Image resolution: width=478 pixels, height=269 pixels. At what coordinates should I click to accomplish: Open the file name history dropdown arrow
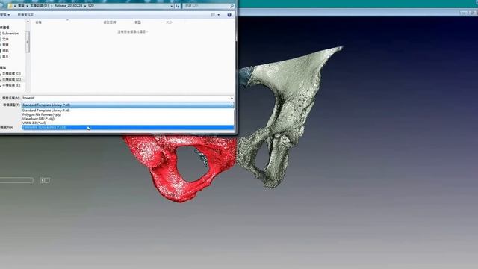(x=232, y=98)
